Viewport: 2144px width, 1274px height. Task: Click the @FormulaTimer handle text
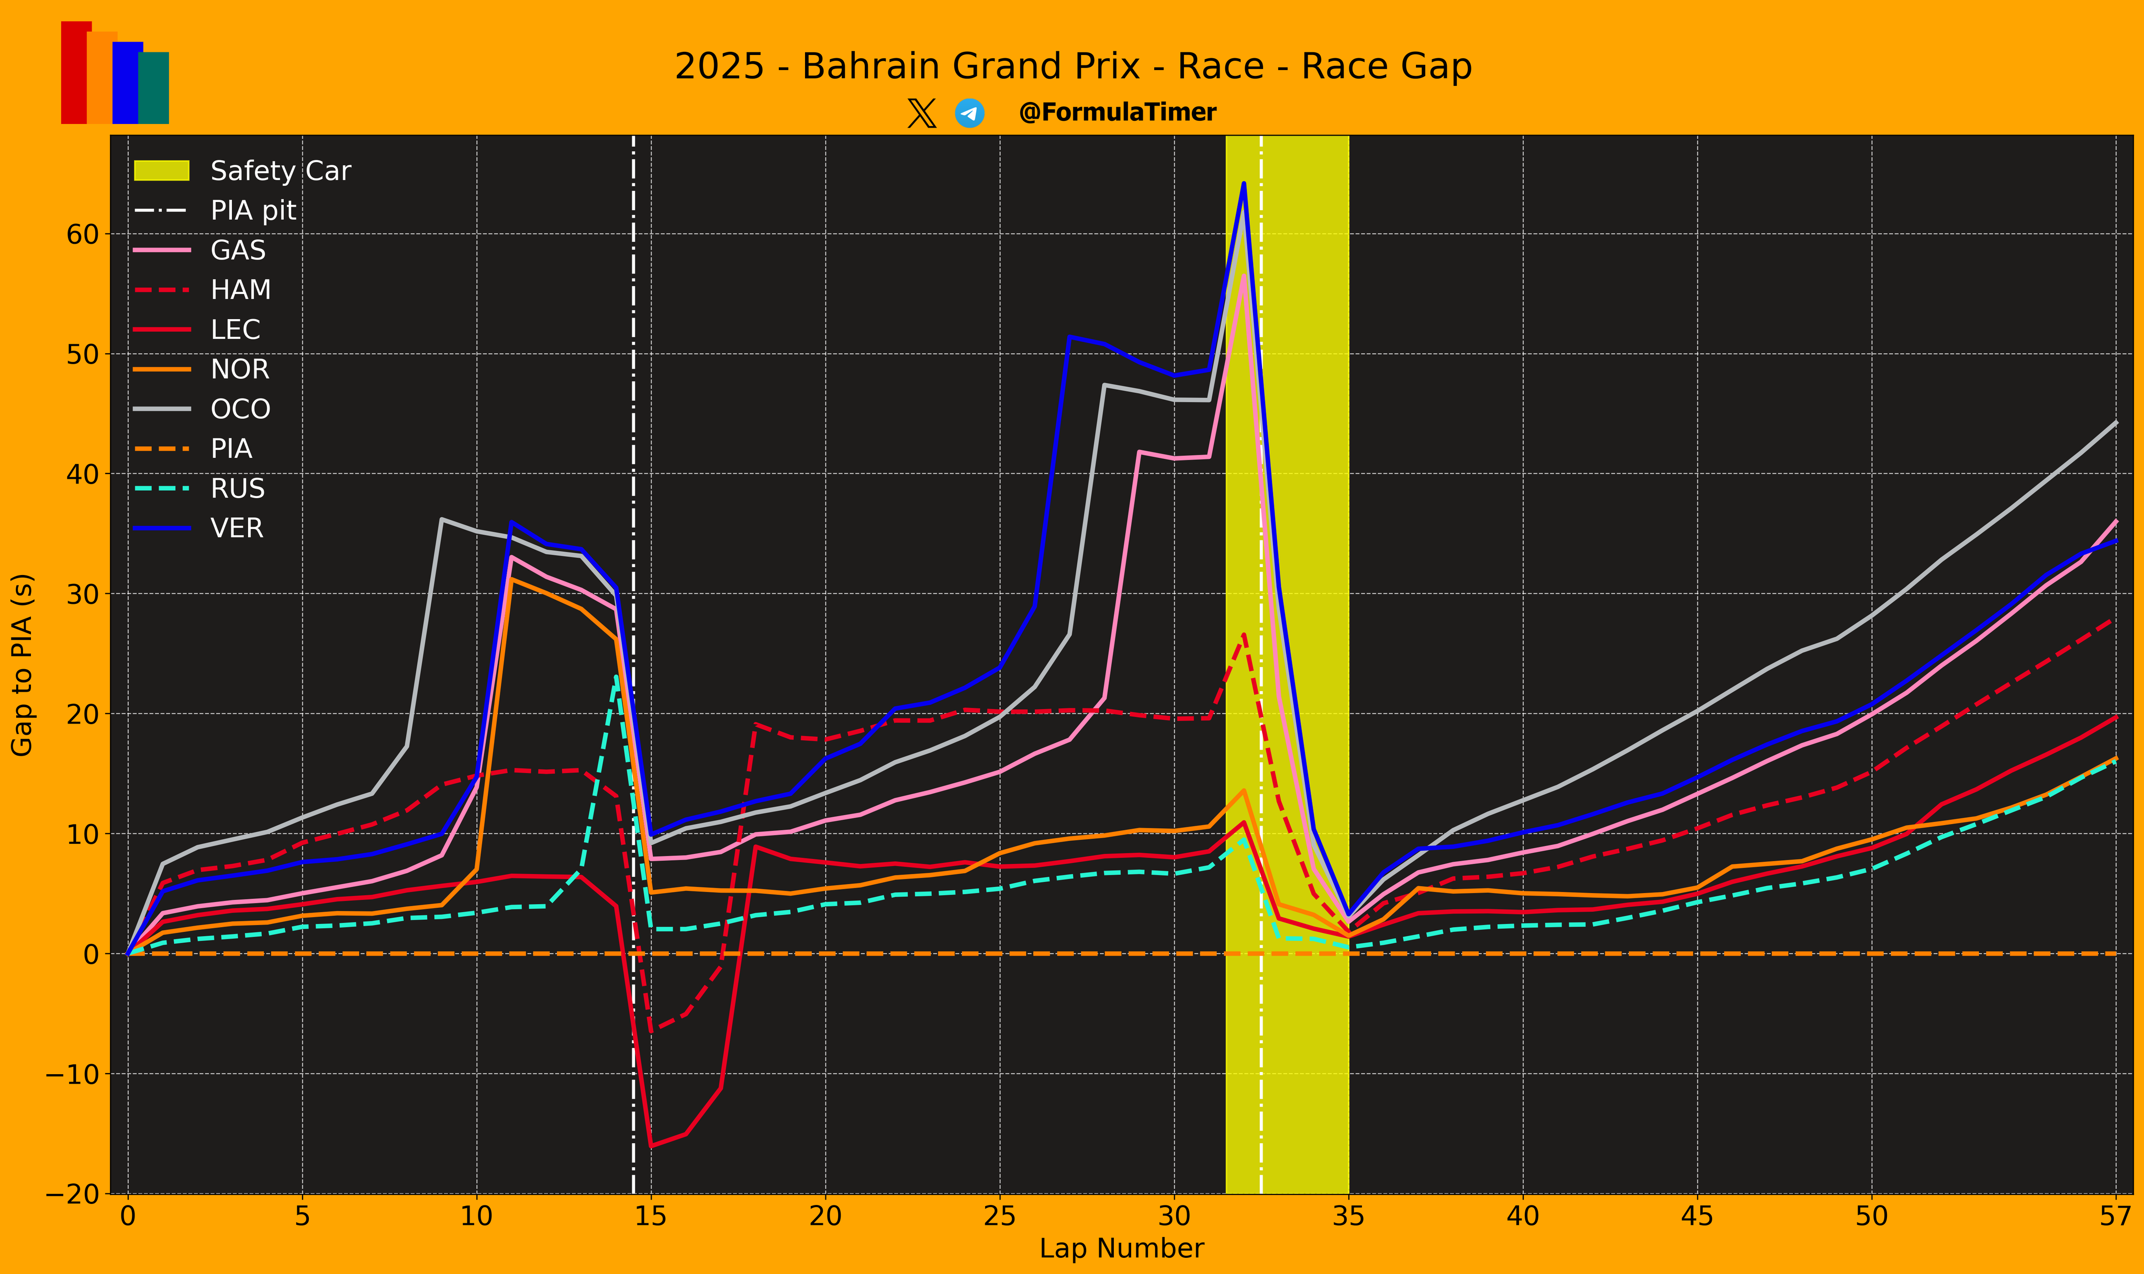click(x=1116, y=112)
